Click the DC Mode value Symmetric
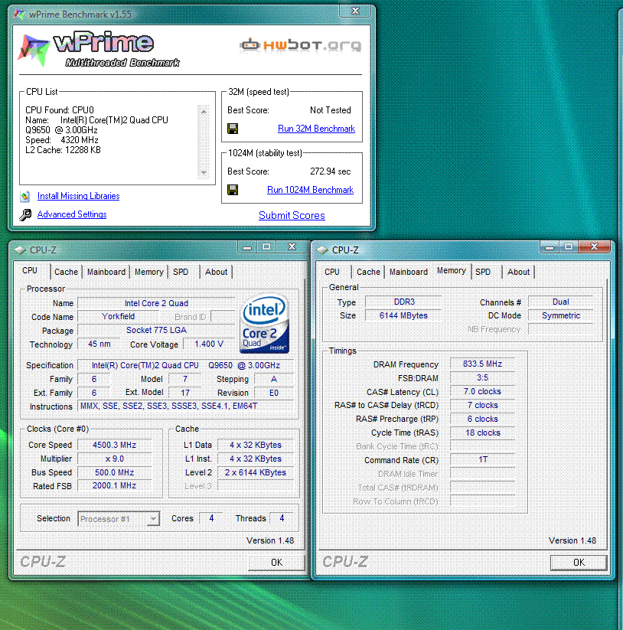This screenshot has height=630, width=623. [561, 316]
